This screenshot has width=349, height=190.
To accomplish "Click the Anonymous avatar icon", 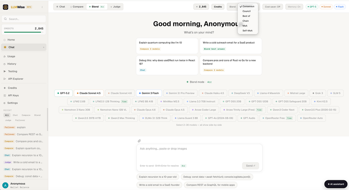I will tap(5, 185).
